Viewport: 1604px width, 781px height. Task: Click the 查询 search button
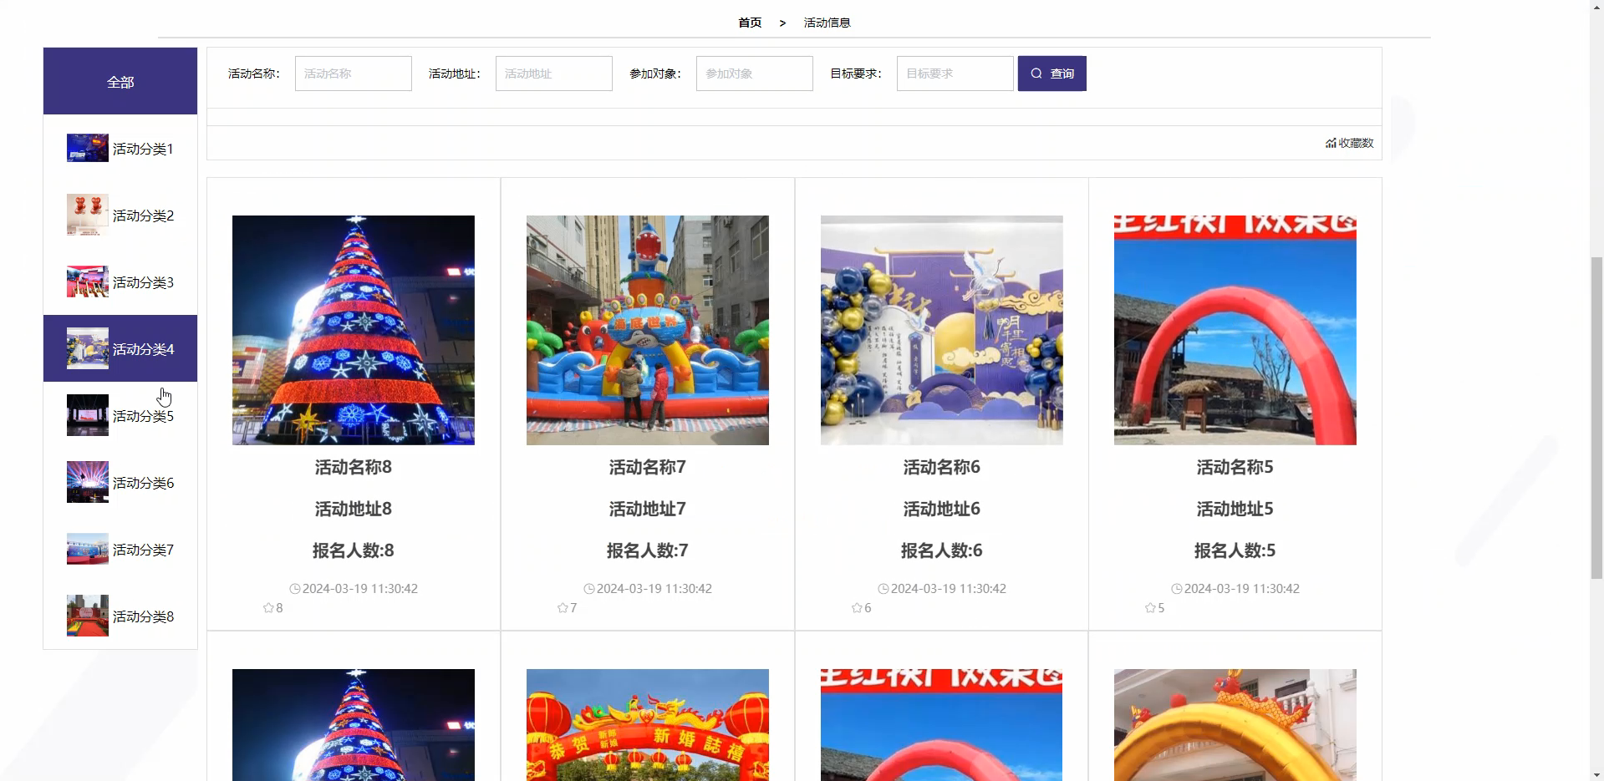pyautogui.click(x=1052, y=74)
